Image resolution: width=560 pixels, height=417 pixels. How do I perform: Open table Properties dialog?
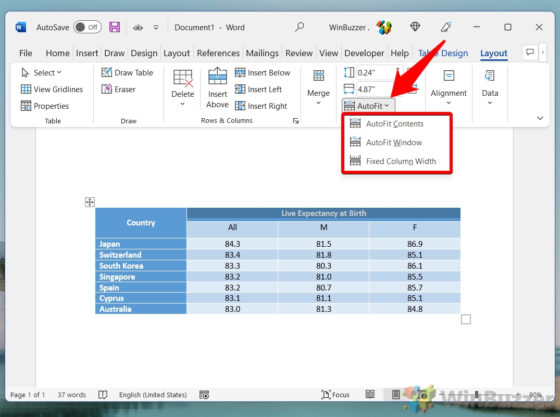point(45,106)
